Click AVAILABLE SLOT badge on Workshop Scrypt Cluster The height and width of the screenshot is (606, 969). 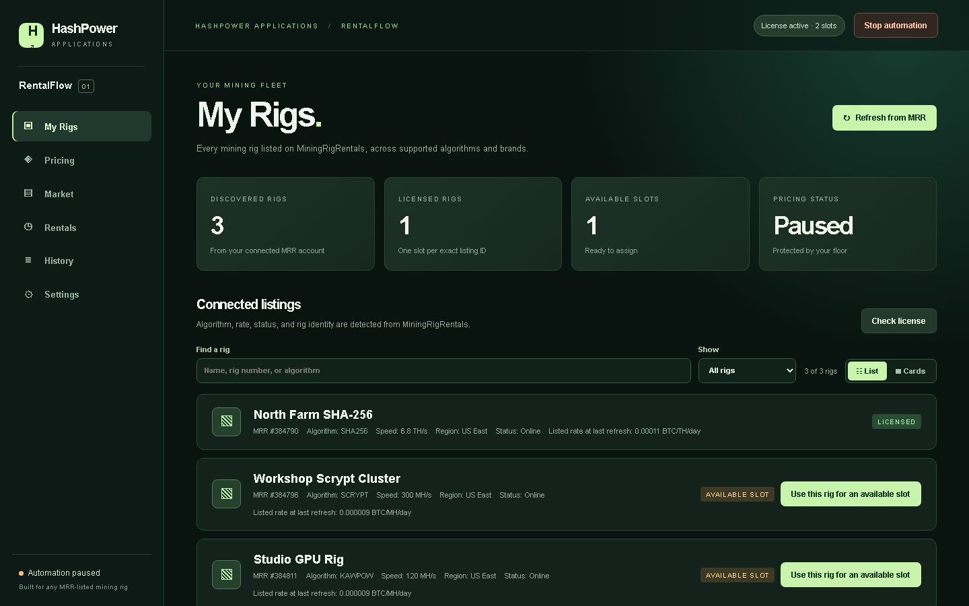738,494
